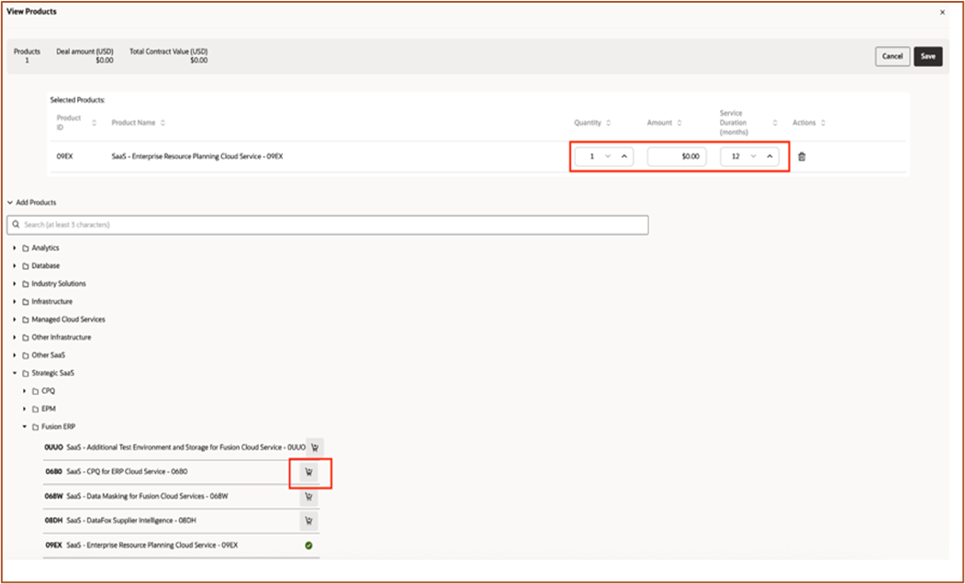Click the CPQ folder icon
This screenshot has width=965, height=584.
[x=35, y=391]
